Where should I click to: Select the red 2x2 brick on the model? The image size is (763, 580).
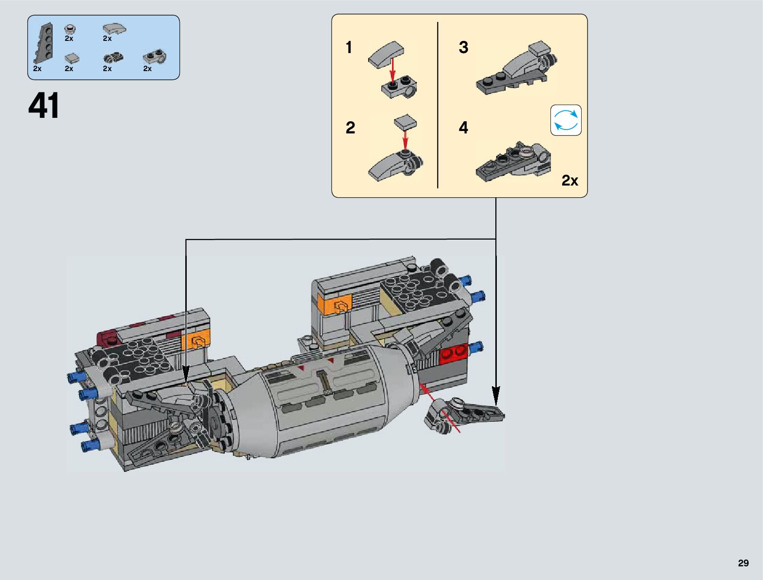[453, 354]
